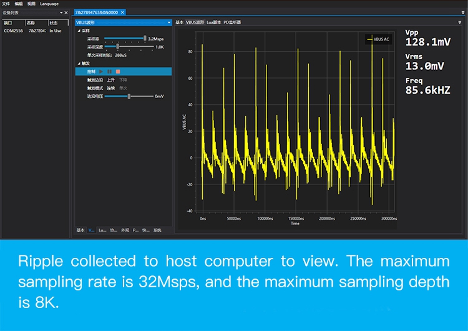Screen dimensions: 468x331
Task: Collapse the 触发 trigger section
Action: point(79,64)
